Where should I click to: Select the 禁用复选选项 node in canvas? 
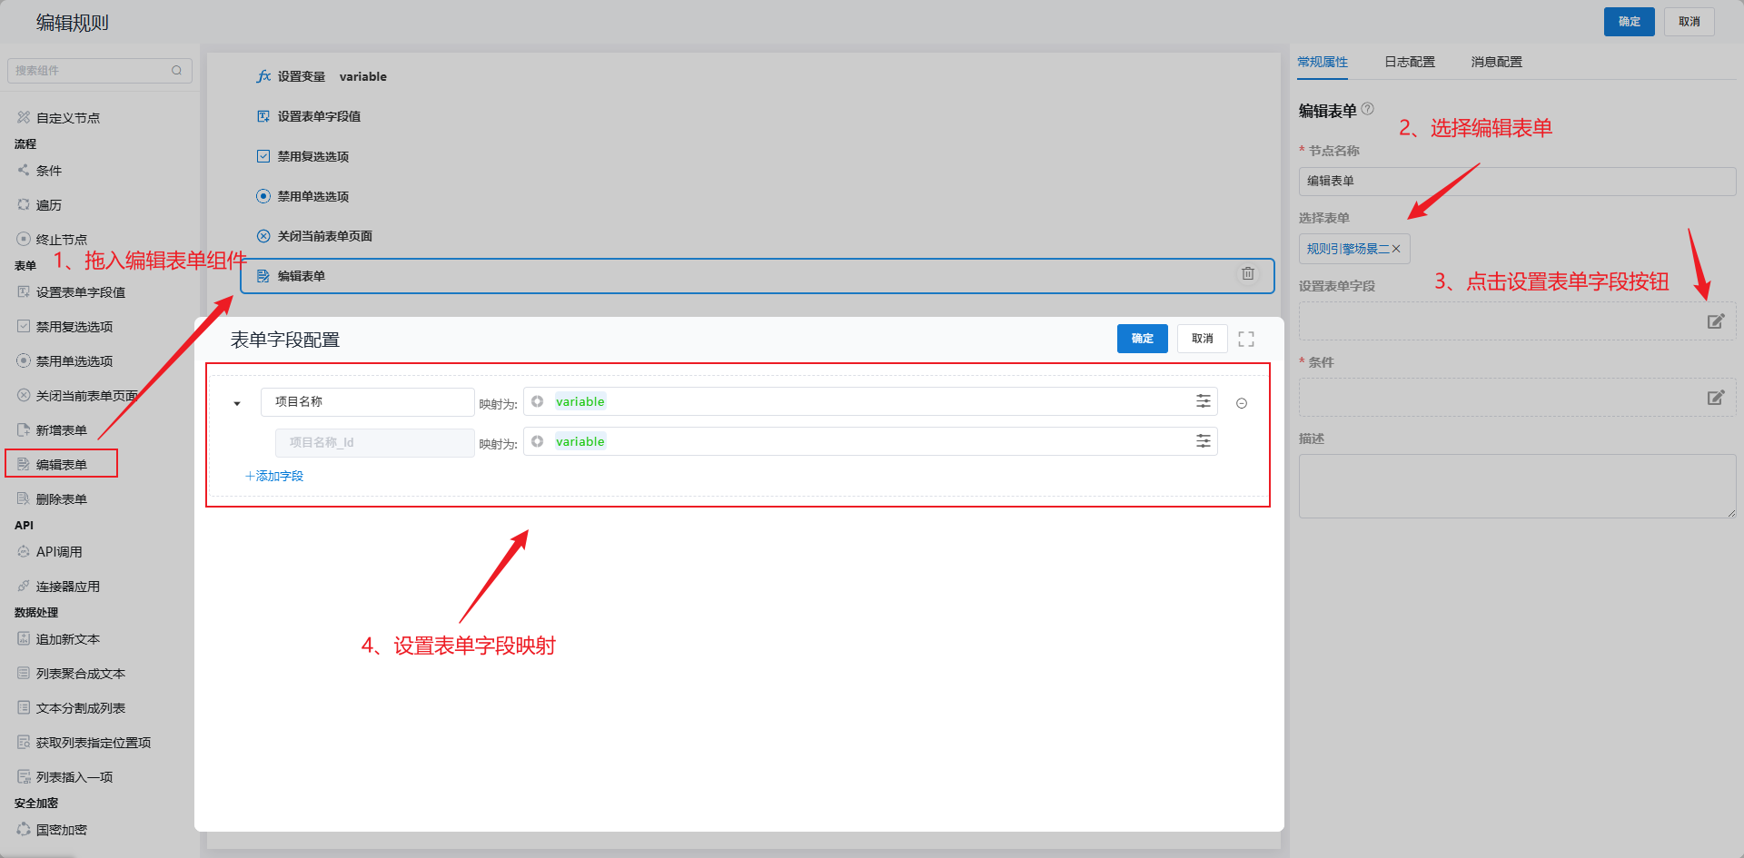click(x=312, y=156)
